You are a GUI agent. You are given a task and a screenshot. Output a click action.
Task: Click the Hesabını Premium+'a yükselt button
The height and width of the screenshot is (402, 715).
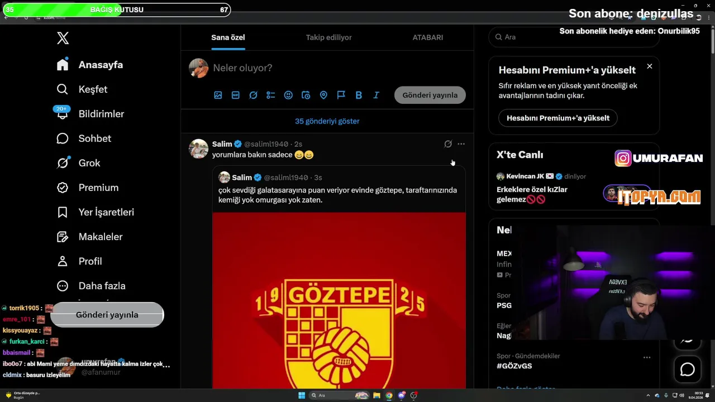pos(558,118)
